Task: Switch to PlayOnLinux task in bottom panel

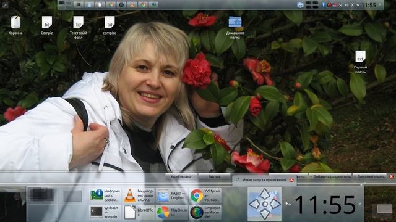Action: point(172,212)
